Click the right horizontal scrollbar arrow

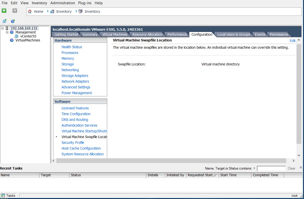click(293, 161)
